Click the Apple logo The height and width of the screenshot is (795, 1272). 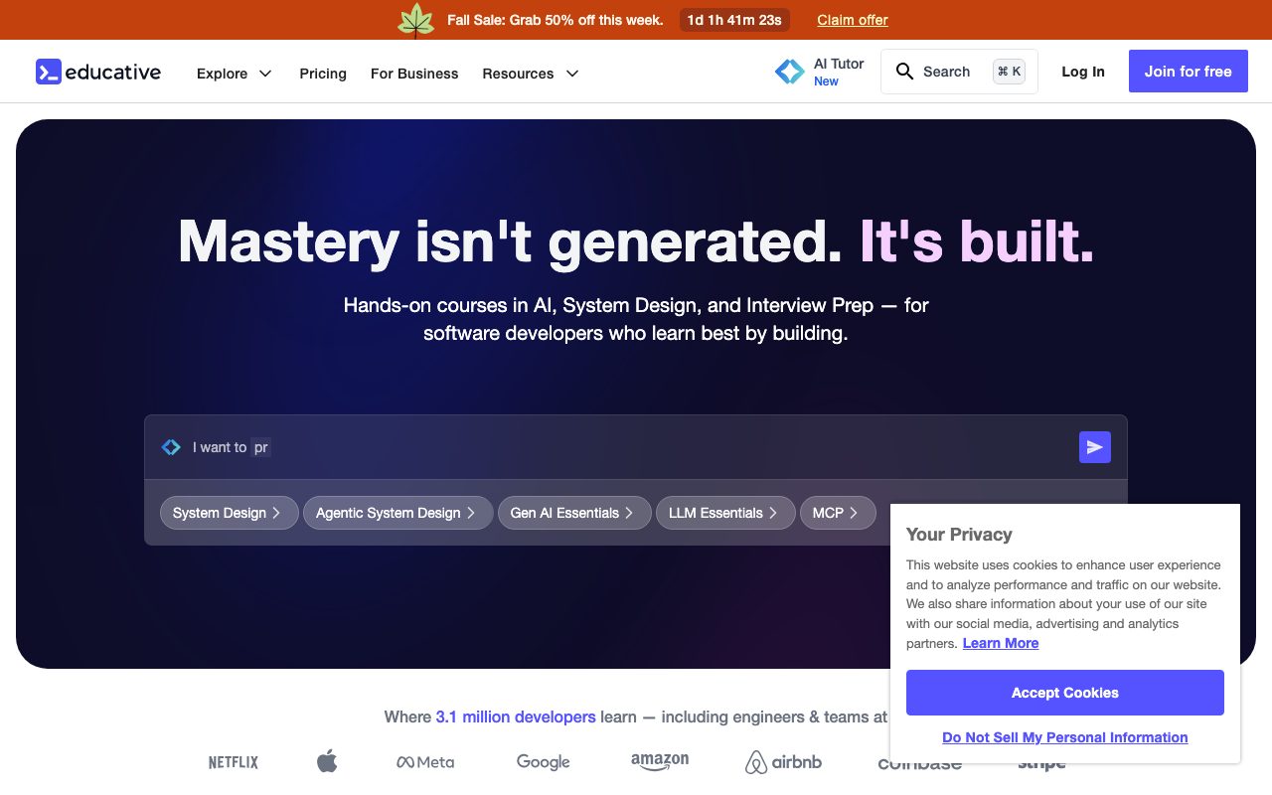327,761
